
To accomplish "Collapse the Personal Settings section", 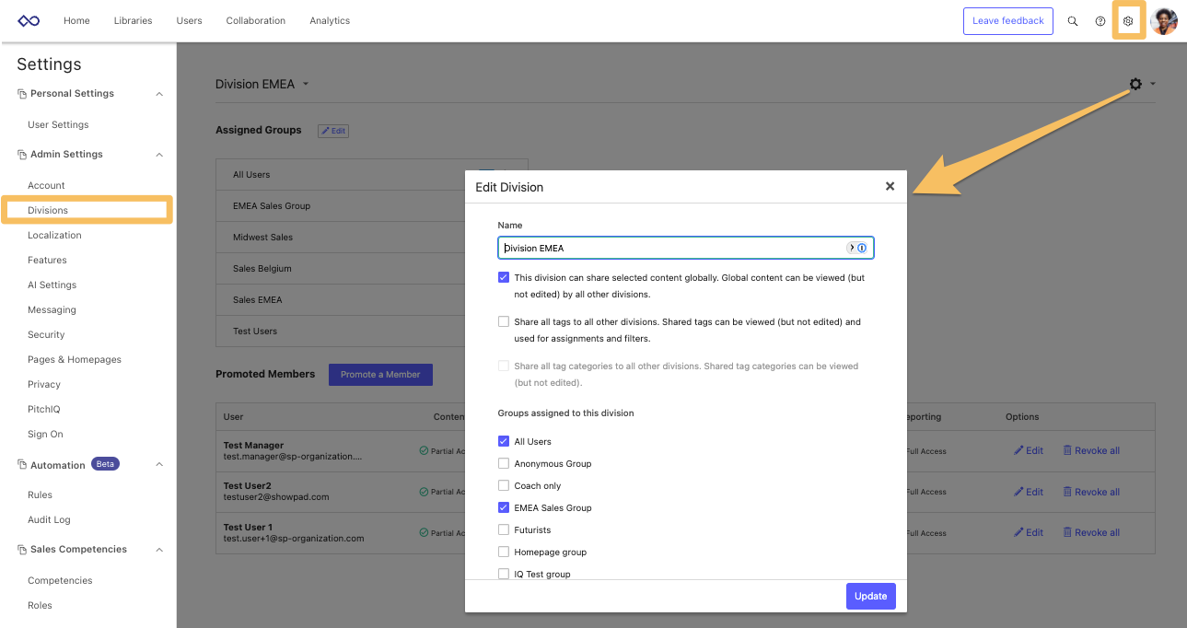I will pyautogui.click(x=159, y=94).
